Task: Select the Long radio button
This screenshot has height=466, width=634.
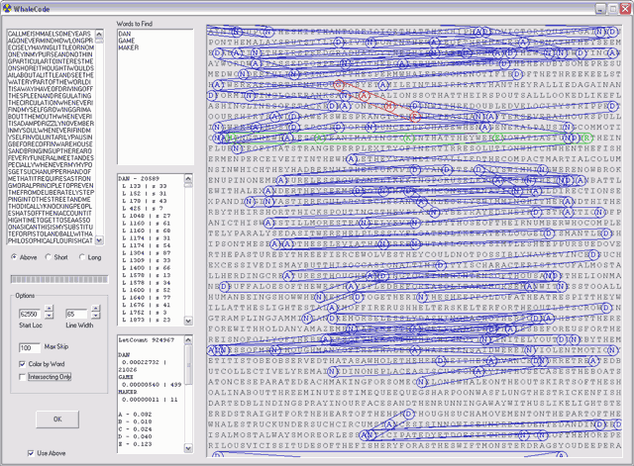Action: pos(82,257)
